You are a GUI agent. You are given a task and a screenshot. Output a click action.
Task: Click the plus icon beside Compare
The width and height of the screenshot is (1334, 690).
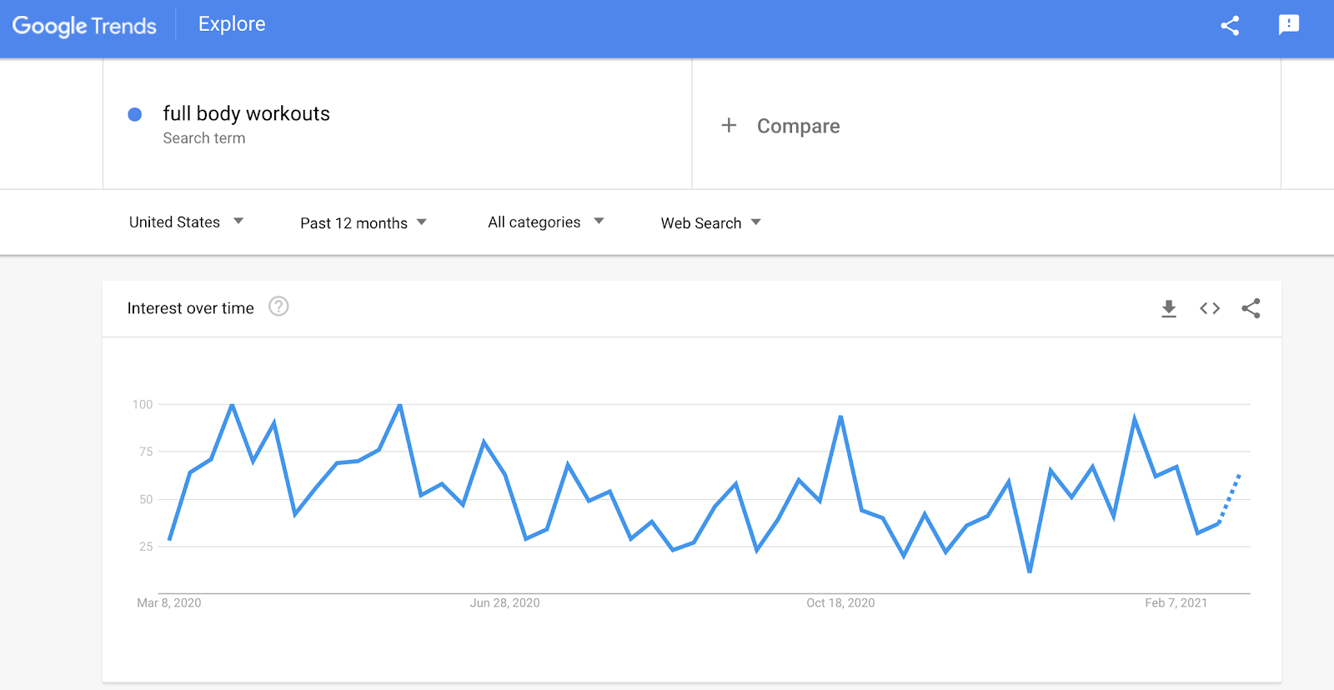coord(729,125)
